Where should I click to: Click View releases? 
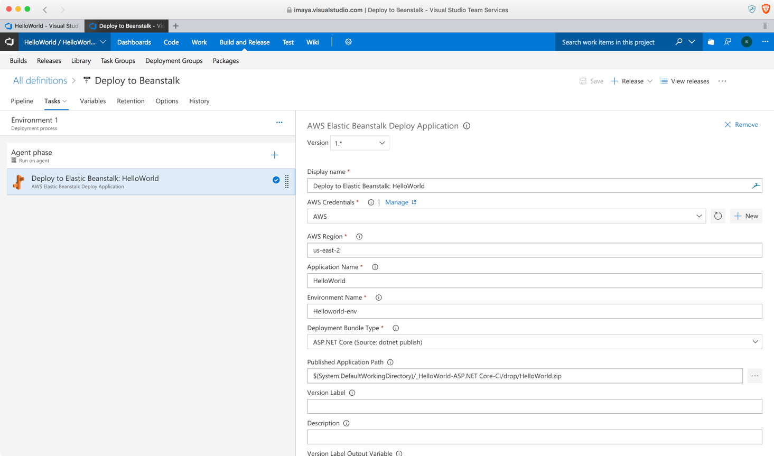pyautogui.click(x=685, y=81)
